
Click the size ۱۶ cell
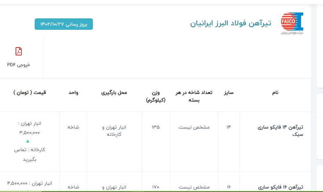click(228, 187)
